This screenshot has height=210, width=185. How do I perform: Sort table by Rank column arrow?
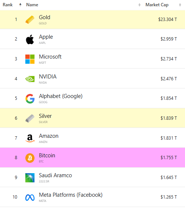(x=20, y=5)
